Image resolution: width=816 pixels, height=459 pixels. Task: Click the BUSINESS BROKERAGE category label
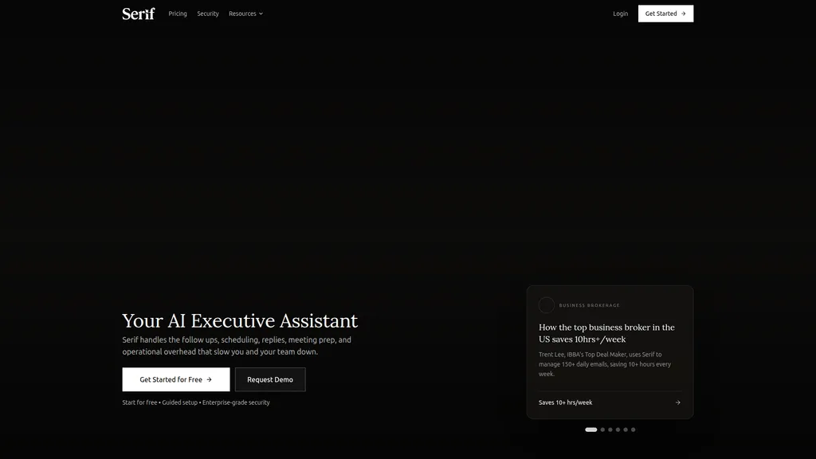pyautogui.click(x=589, y=305)
